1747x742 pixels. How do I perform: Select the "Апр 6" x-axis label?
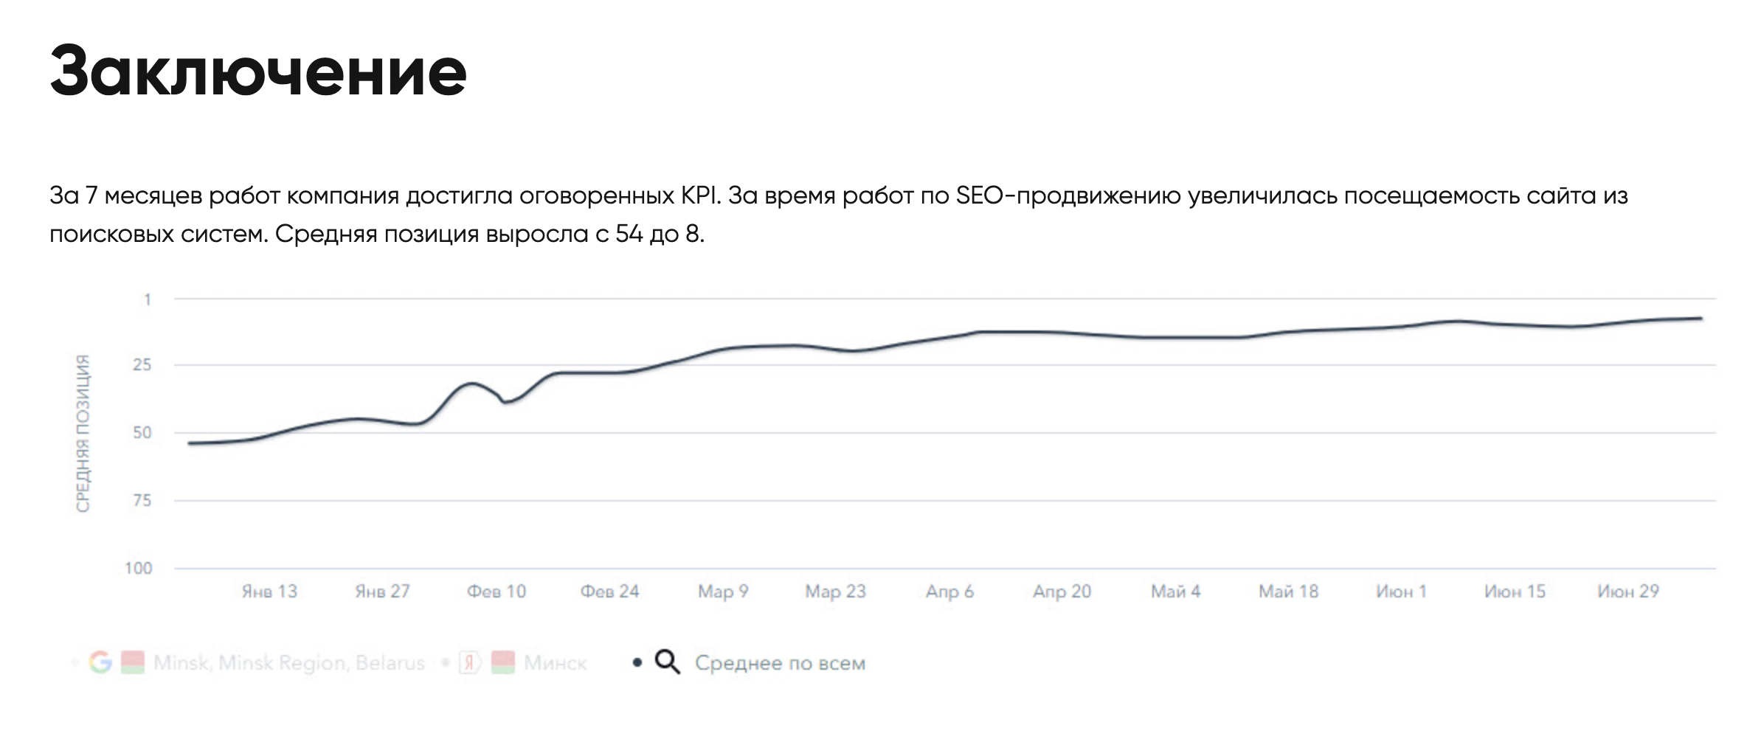(949, 592)
